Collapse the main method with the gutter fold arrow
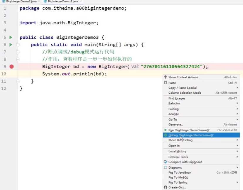 (x=17, y=45)
